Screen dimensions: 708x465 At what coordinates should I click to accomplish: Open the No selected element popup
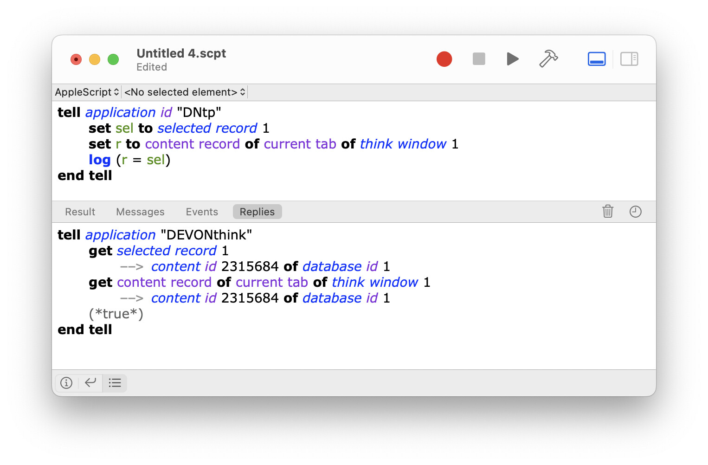(184, 92)
